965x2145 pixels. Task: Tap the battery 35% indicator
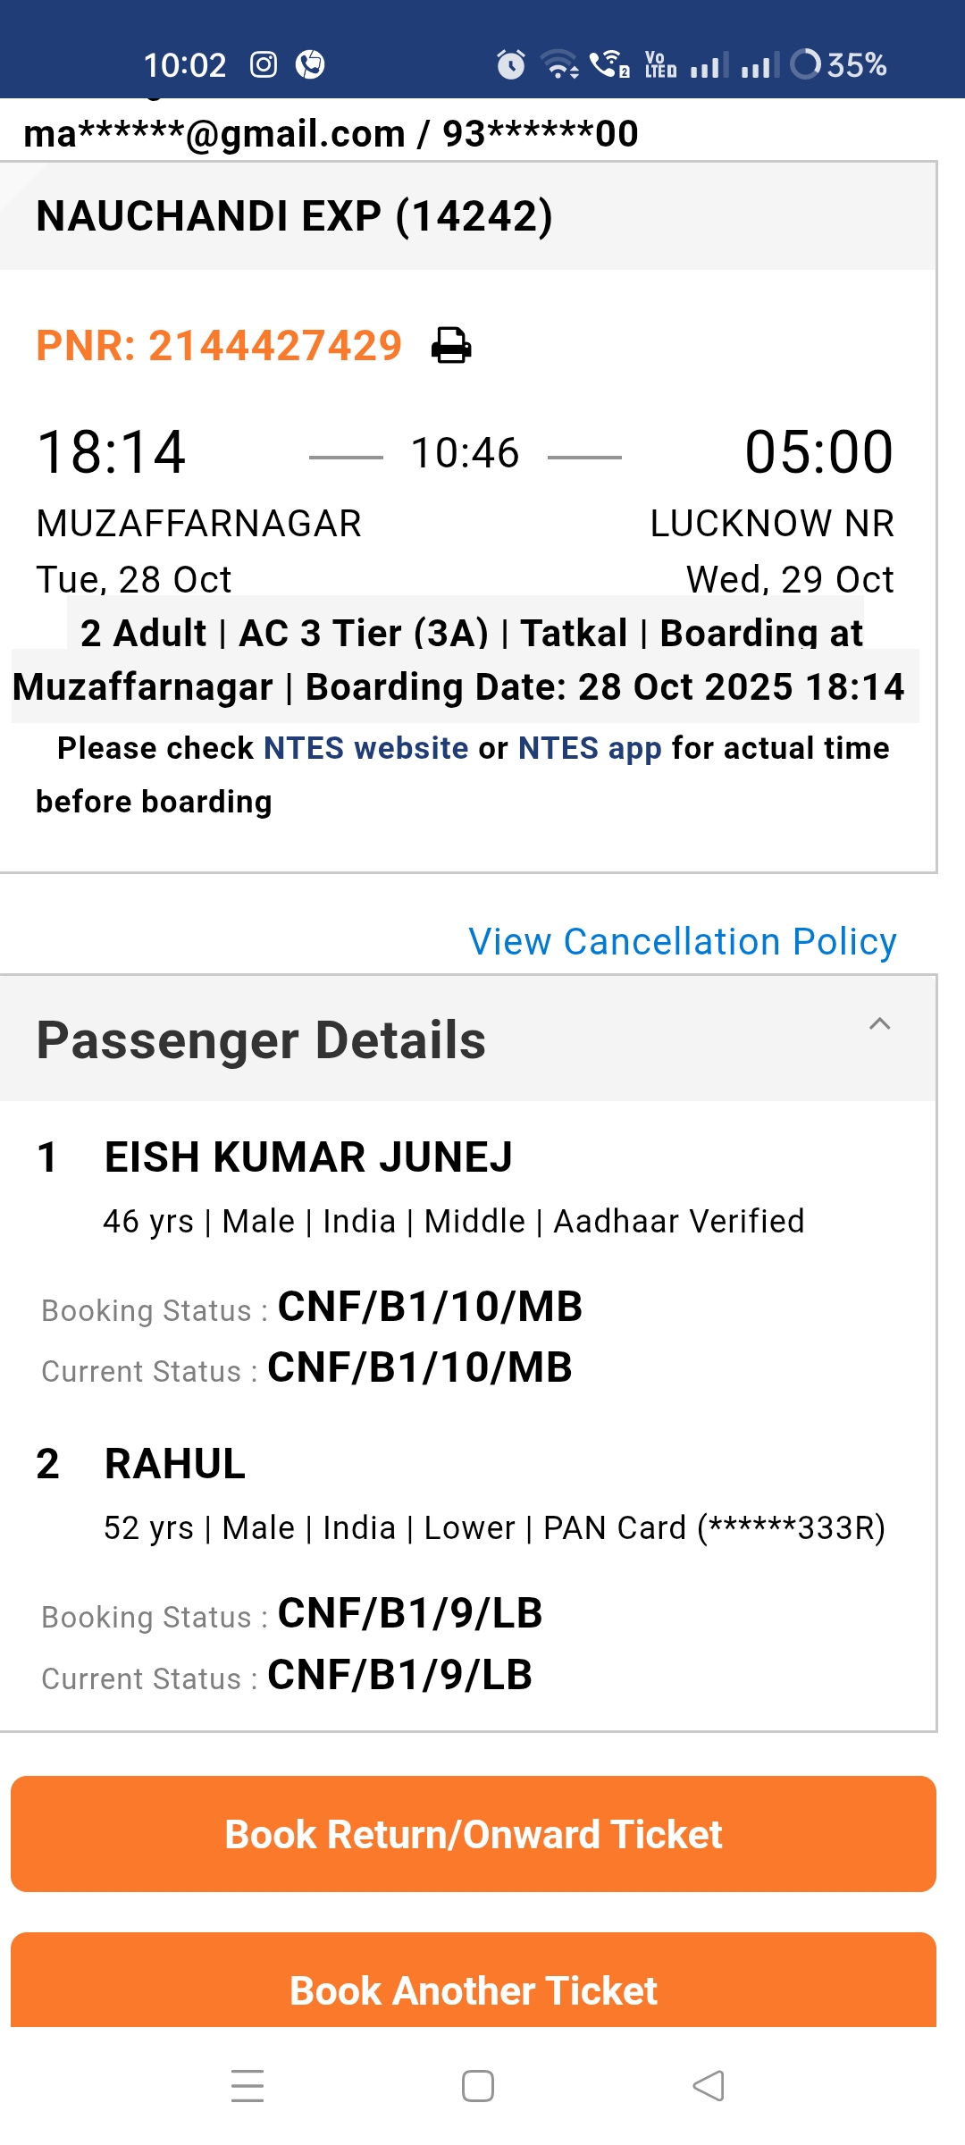(x=838, y=64)
